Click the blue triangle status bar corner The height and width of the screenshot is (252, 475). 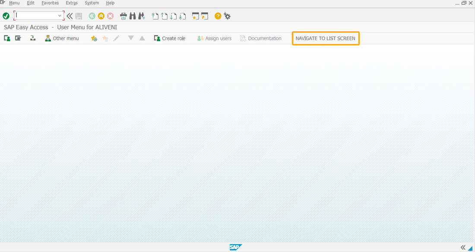pyautogui.click(x=470, y=248)
